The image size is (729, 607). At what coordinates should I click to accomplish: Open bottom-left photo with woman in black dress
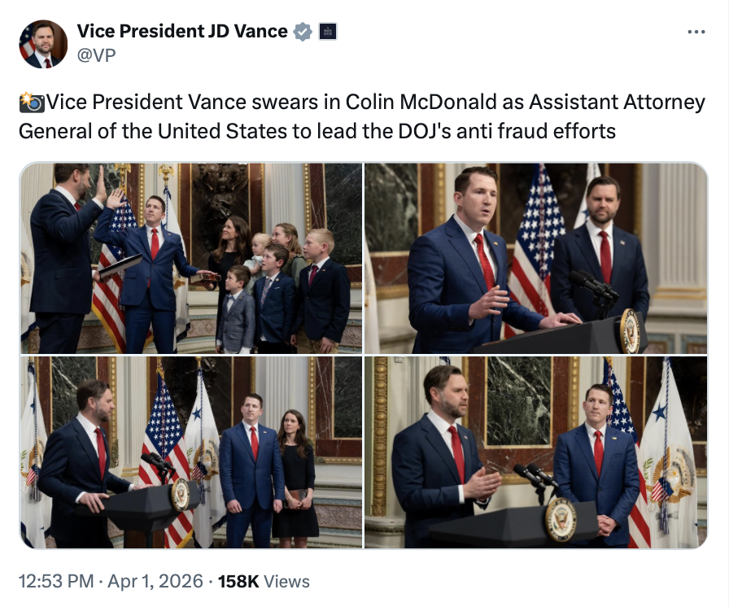click(x=191, y=452)
